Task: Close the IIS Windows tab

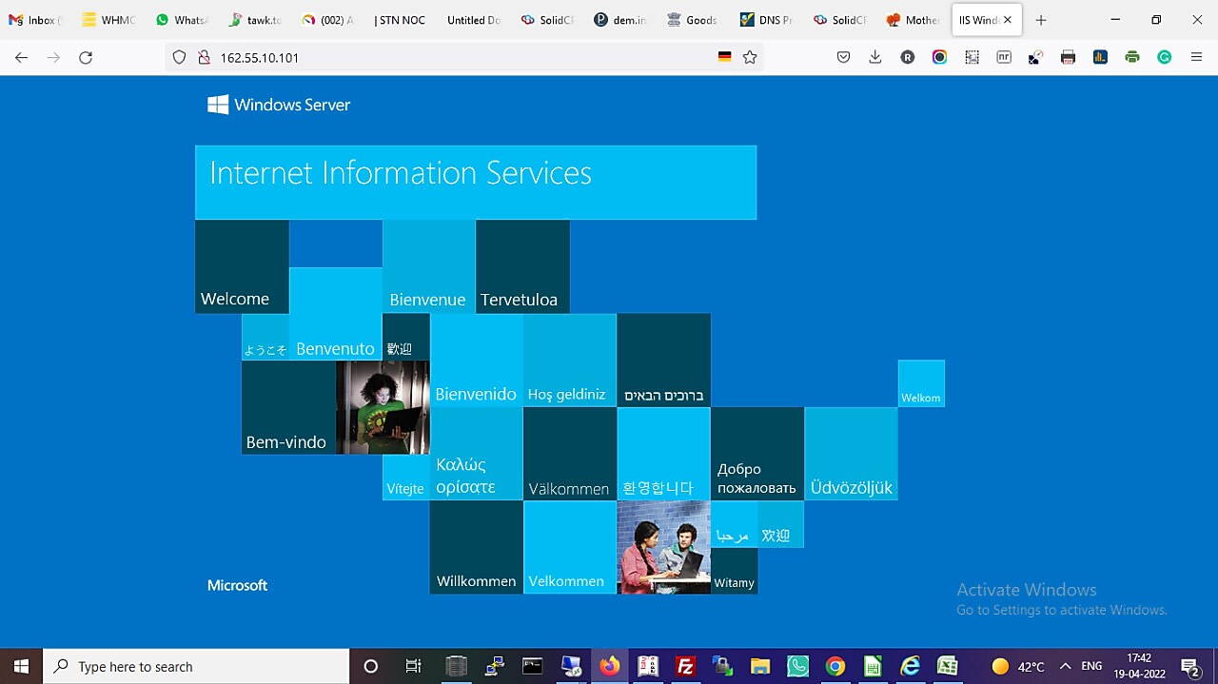Action: (x=1008, y=20)
